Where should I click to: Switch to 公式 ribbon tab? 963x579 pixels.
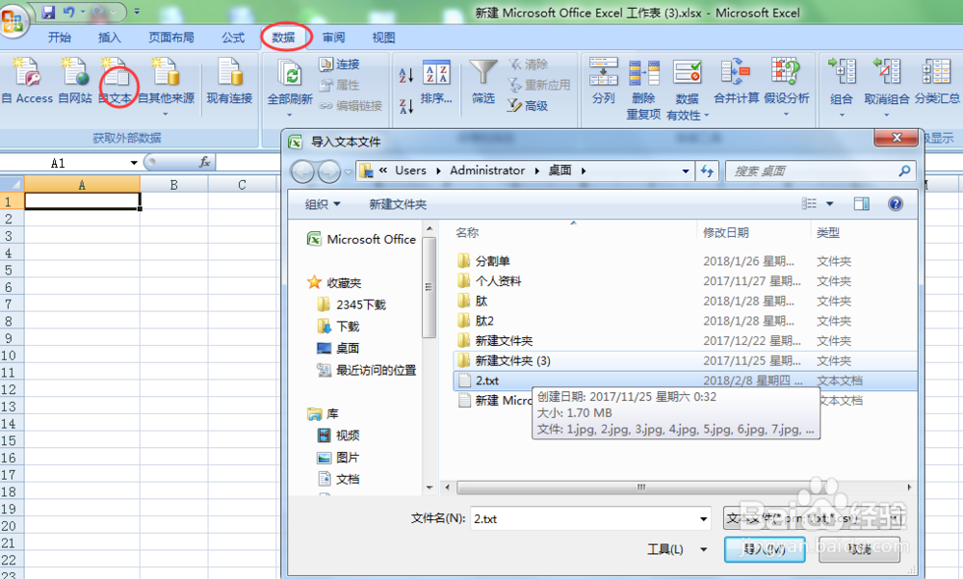click(233, 38)
